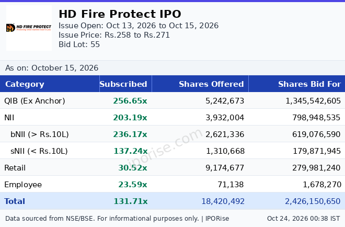Viewport: 345px width, 227px height.
Task: Click QIB shares bid 1,345,542,605
Action: (x=313, y=101)
